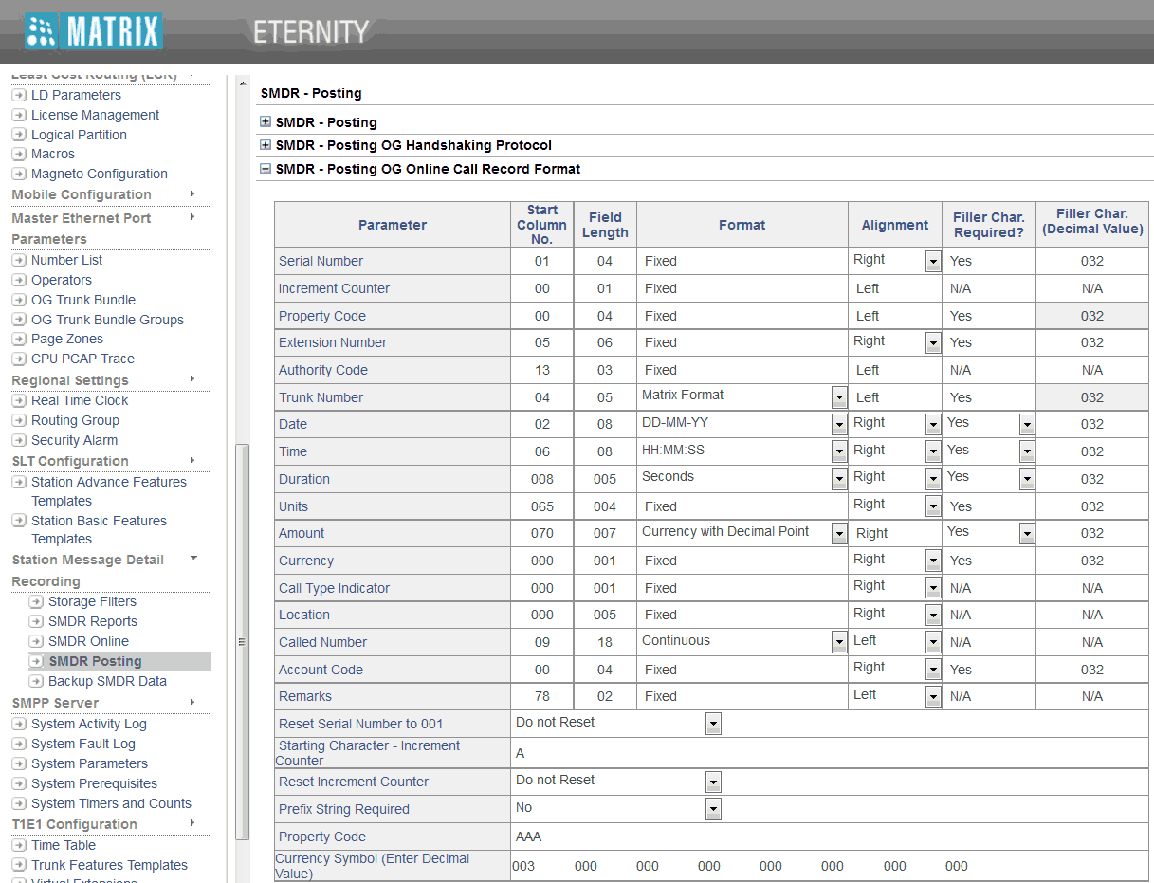This screenshot has width=1154, height=883.
Task: Click arrow icon beside Backup SMDR Data
Action: click(x=36, y=681)
